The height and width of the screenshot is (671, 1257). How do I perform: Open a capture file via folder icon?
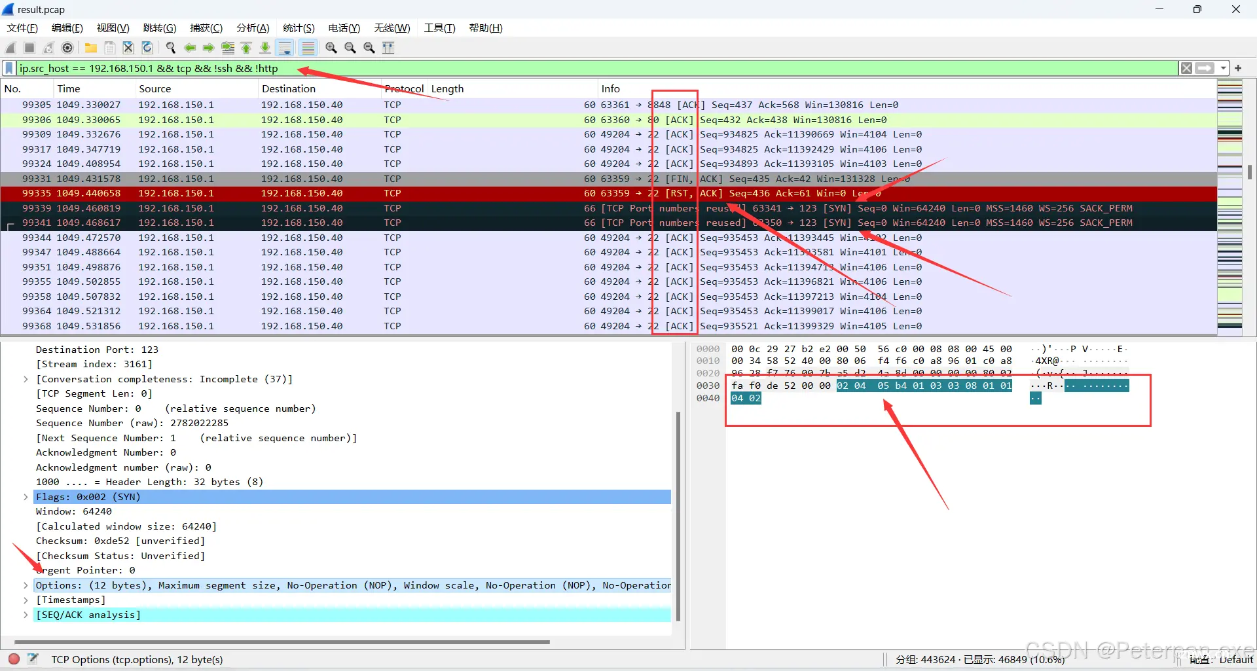click(x=91, y=48)
